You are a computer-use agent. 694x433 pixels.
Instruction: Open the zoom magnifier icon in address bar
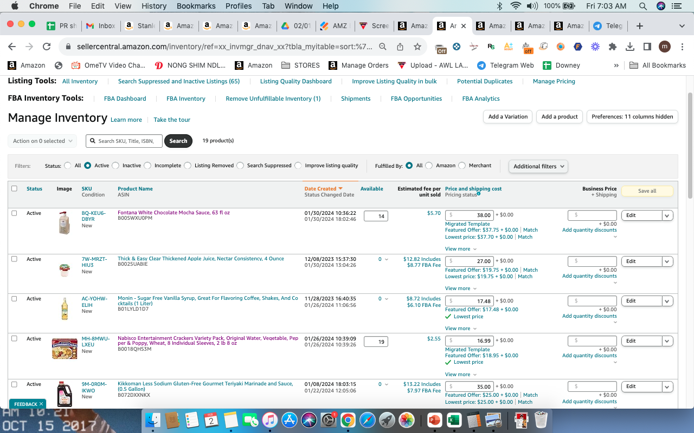(x=383, y=47)
